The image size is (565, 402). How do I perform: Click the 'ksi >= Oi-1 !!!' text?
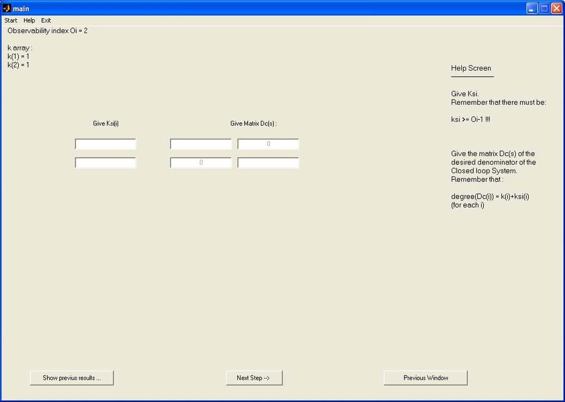(471, 120)
